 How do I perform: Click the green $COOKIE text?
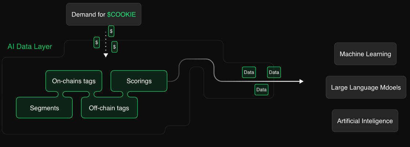point(121,15)
